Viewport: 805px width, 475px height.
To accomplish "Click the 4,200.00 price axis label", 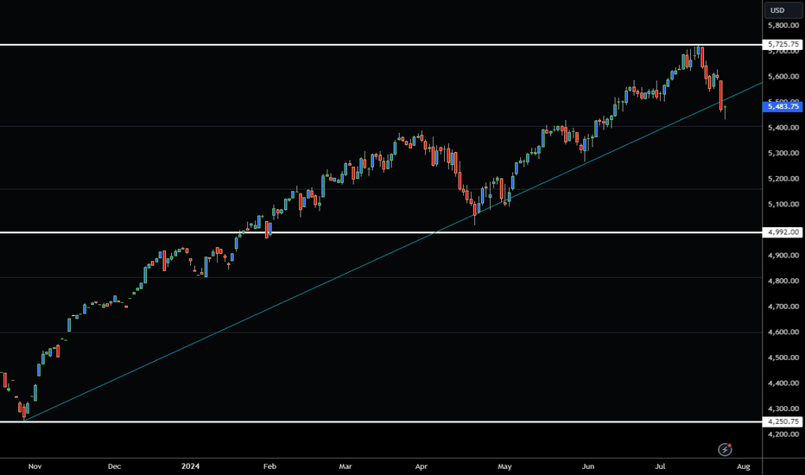I will point(783,434).
